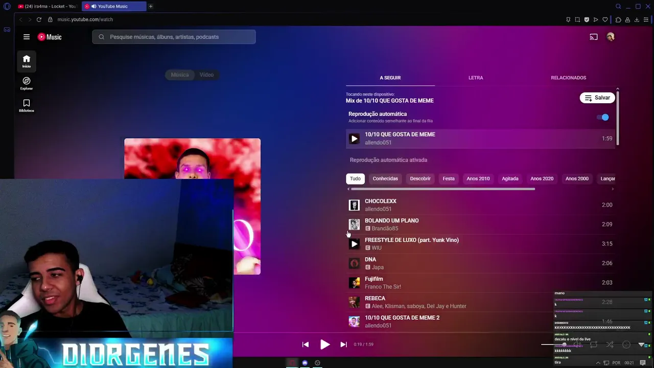This screenshot has width=654, height=368.
Task: Open a new browser tab
Action: (151, 7)
